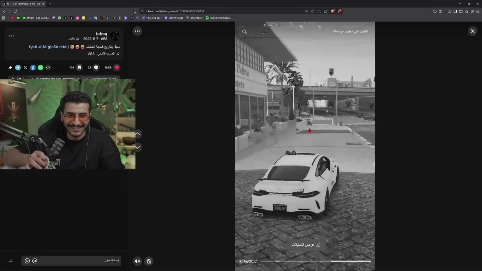Open the three-dots menu in post info card
Screen dimensions: 482x271
11,36
